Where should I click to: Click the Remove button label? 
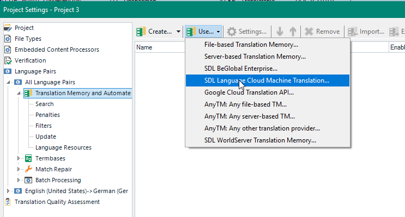pyautogui.click(x=328, y=32)
